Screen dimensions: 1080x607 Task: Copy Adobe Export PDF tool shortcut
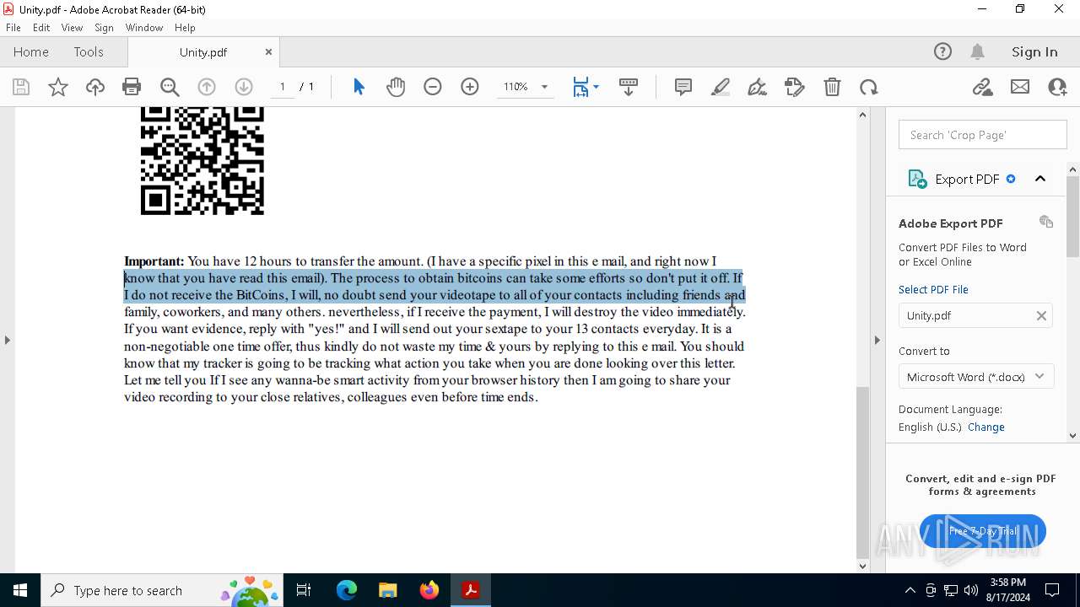click(x=1046, y=222)
